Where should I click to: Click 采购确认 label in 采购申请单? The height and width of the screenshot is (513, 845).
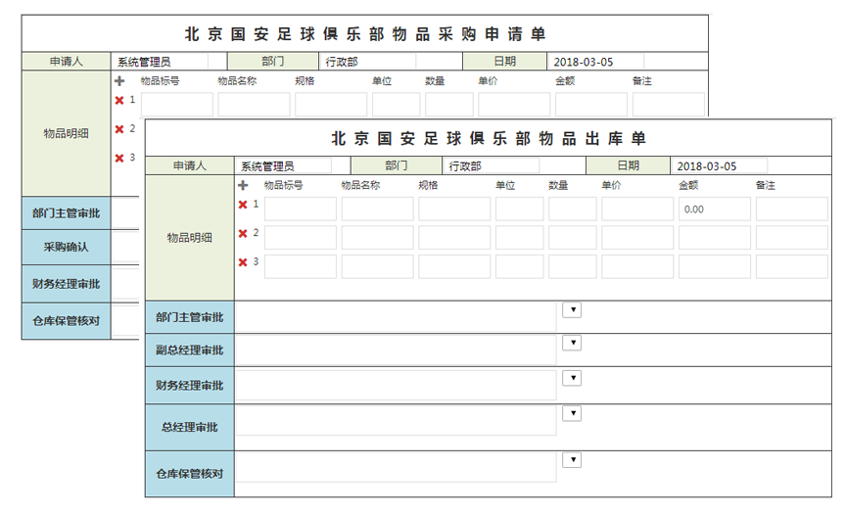pyautogui.click(x=66, y=247)
